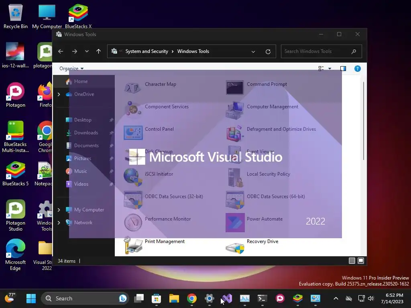Screen dimensions: 411x308
Task: Open Character Map tool
Action: (x=150, y=87)
